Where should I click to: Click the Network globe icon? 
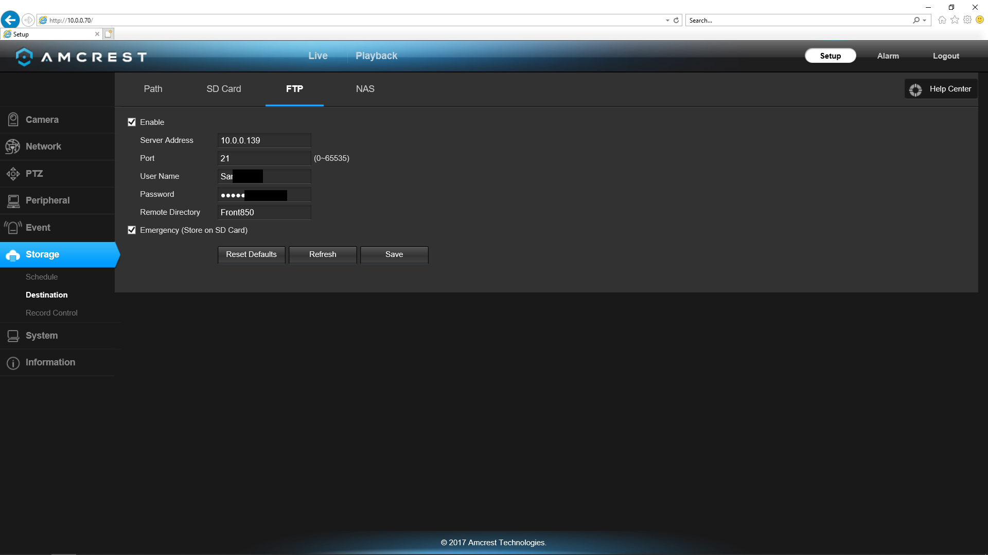pyautogui.click(x=13, y=146)
